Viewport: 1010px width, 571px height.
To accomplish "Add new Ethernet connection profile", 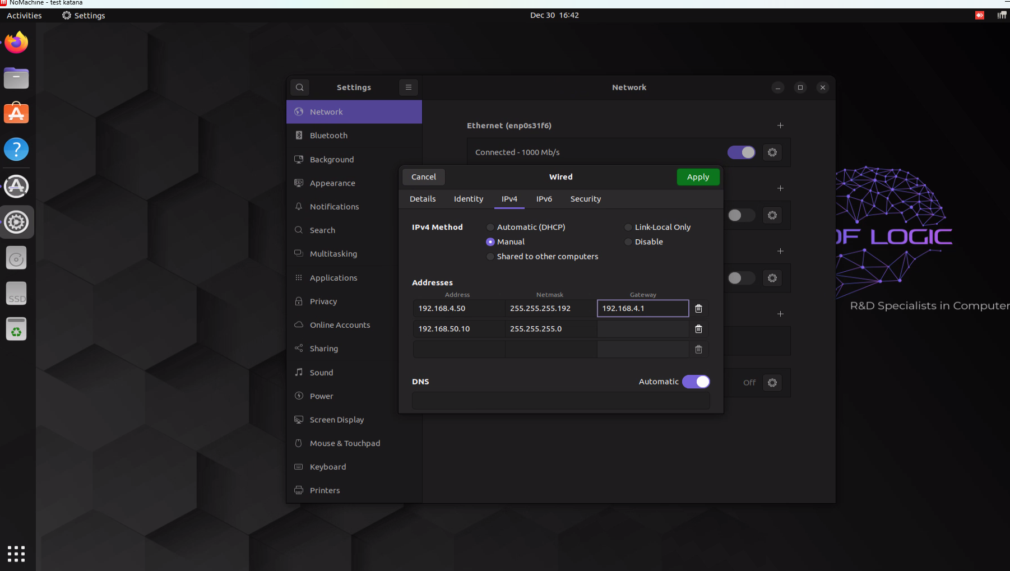I will click(x=780, y=126).
